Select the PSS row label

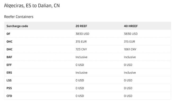tap(9, 88)
